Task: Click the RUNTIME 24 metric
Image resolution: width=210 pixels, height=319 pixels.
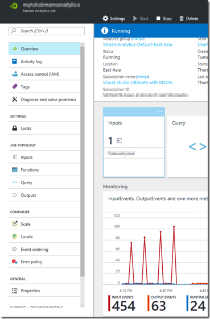Action: point(197,303)
